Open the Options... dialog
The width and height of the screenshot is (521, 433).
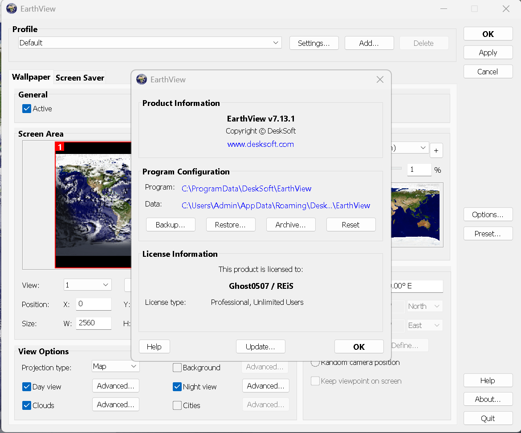pyautogui.click(x=488, y=214)
